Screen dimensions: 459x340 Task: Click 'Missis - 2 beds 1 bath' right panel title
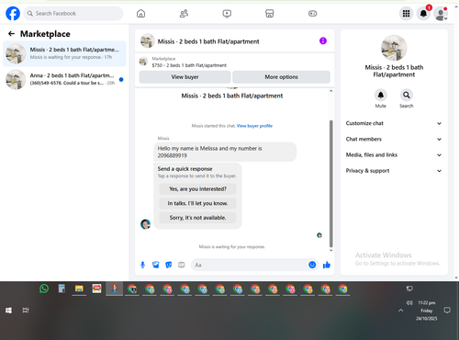394,71
